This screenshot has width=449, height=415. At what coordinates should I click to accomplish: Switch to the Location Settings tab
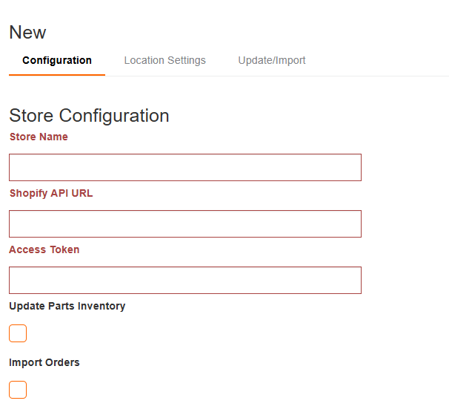point(164,60)
